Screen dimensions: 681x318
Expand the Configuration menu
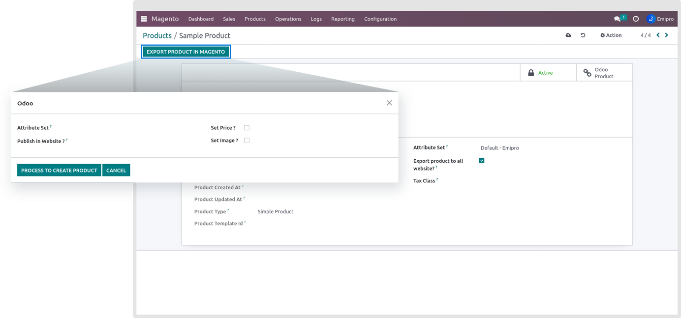pos(380,19)
